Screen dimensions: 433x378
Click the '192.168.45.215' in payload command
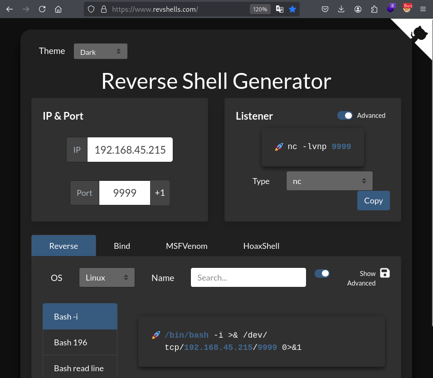coord(218,347)
